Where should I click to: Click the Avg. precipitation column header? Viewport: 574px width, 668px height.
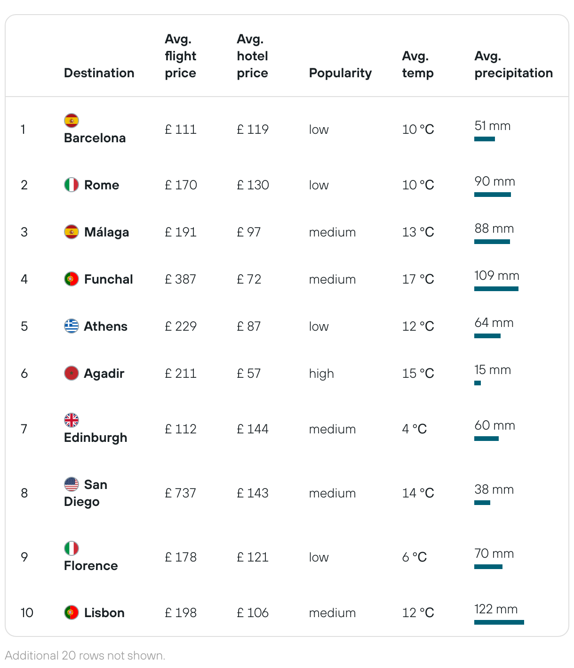514,65
